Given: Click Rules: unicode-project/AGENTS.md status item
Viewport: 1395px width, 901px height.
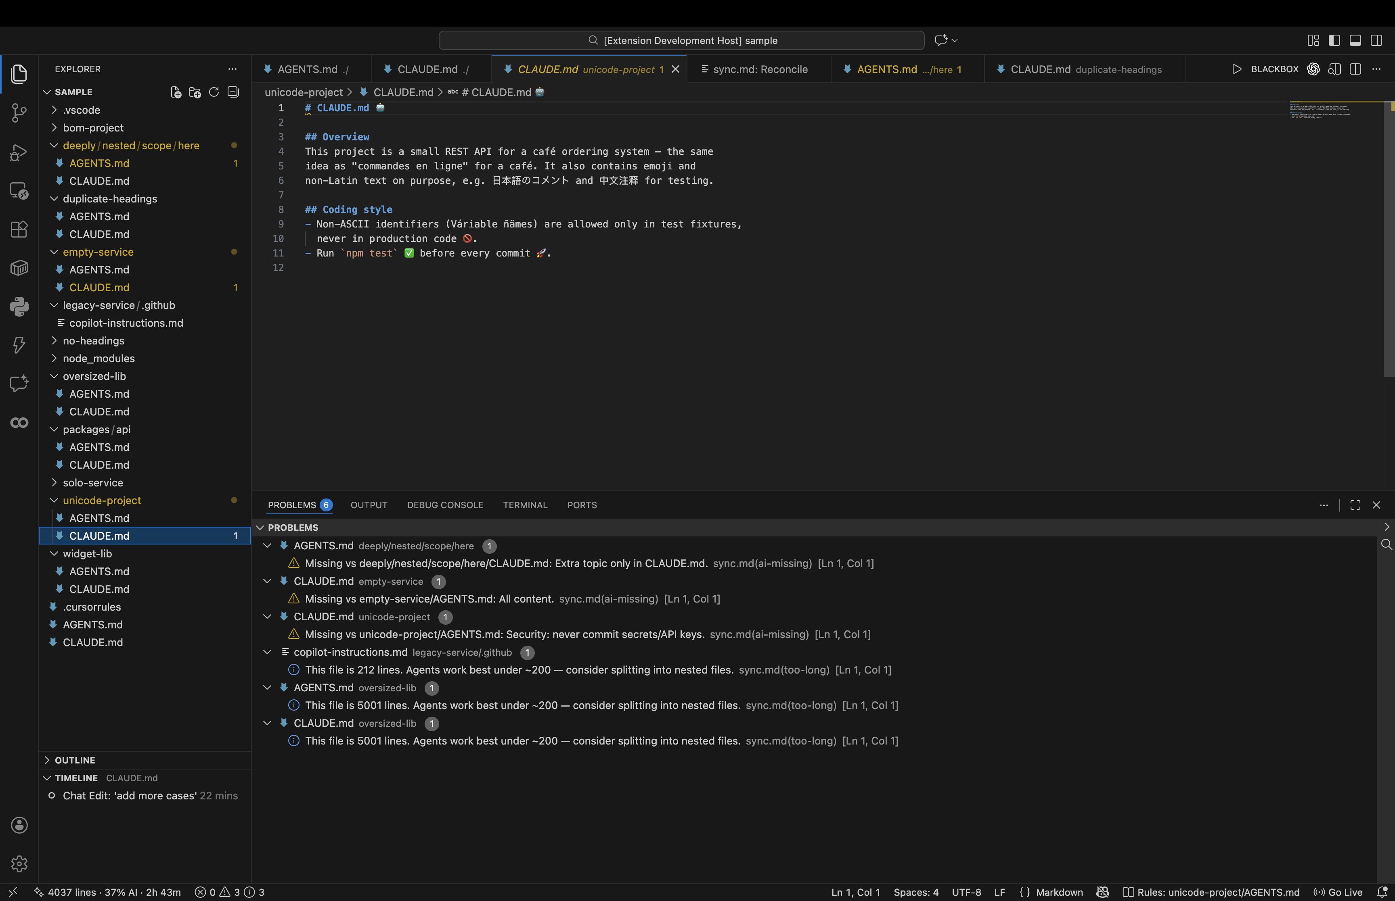Looking at the screenshot, I should pos(1211,892).
